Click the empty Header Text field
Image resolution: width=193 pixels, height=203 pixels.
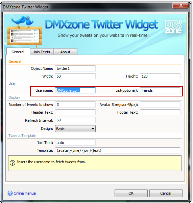(x=75, y=112)
